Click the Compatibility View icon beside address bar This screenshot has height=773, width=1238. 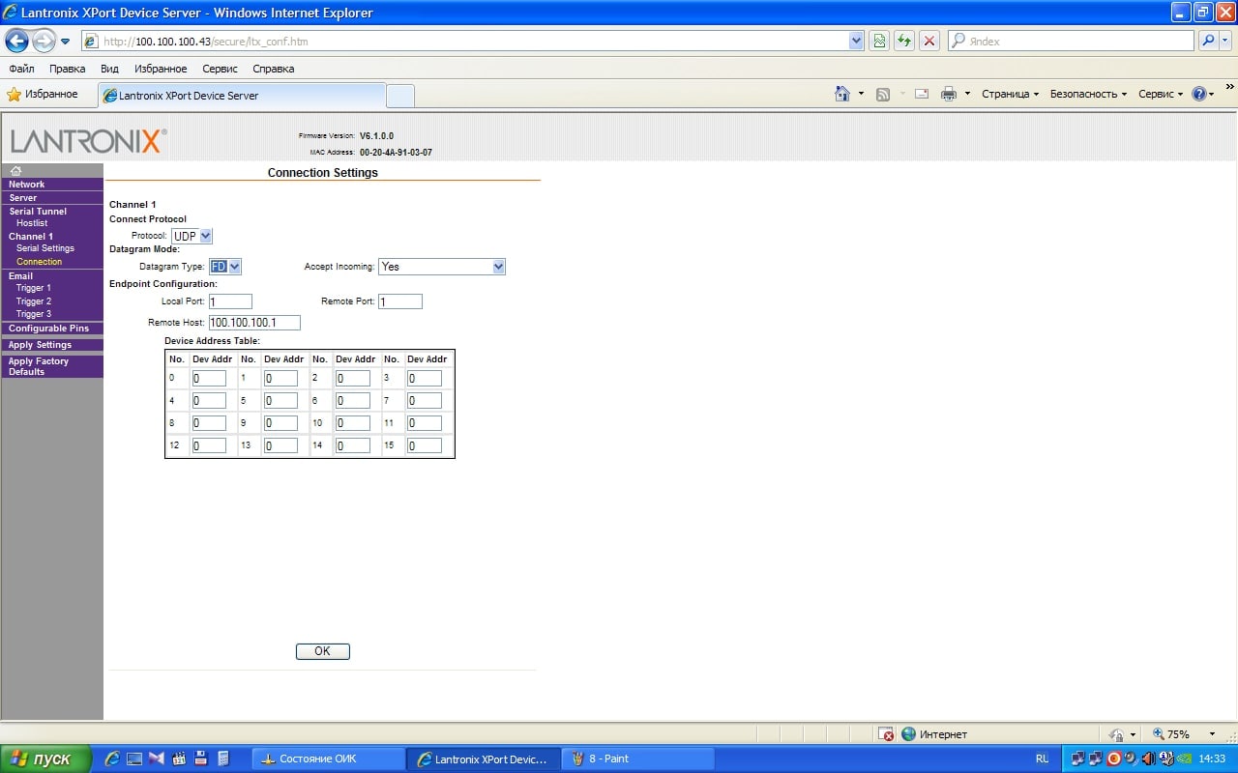(x=879, y=41)
